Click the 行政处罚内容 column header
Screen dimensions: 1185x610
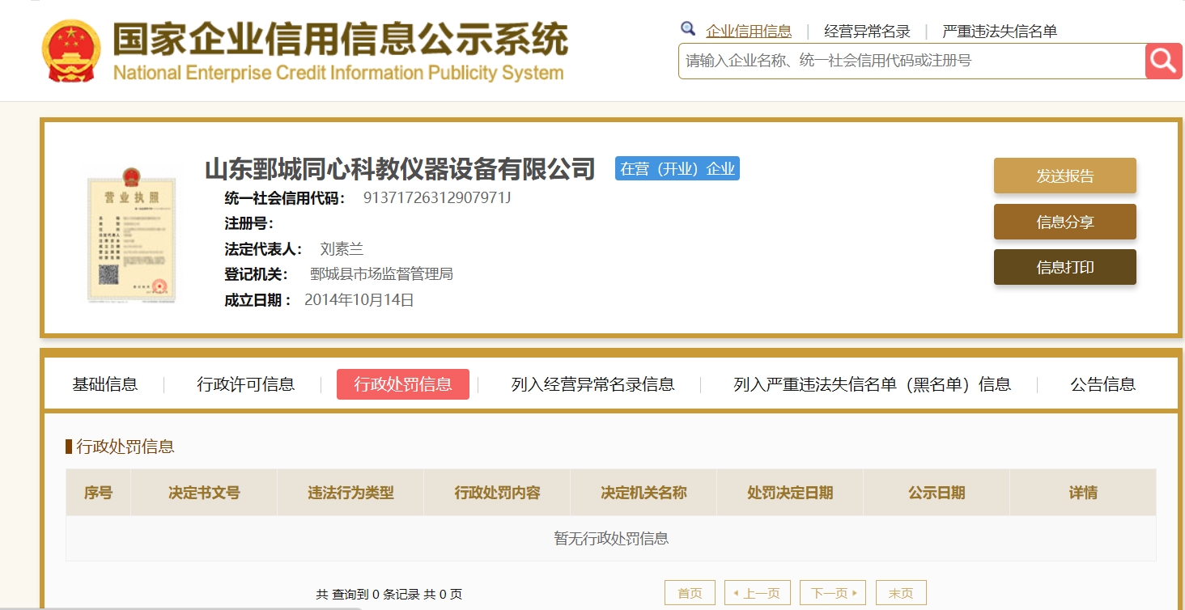click(x=497, y=493)
